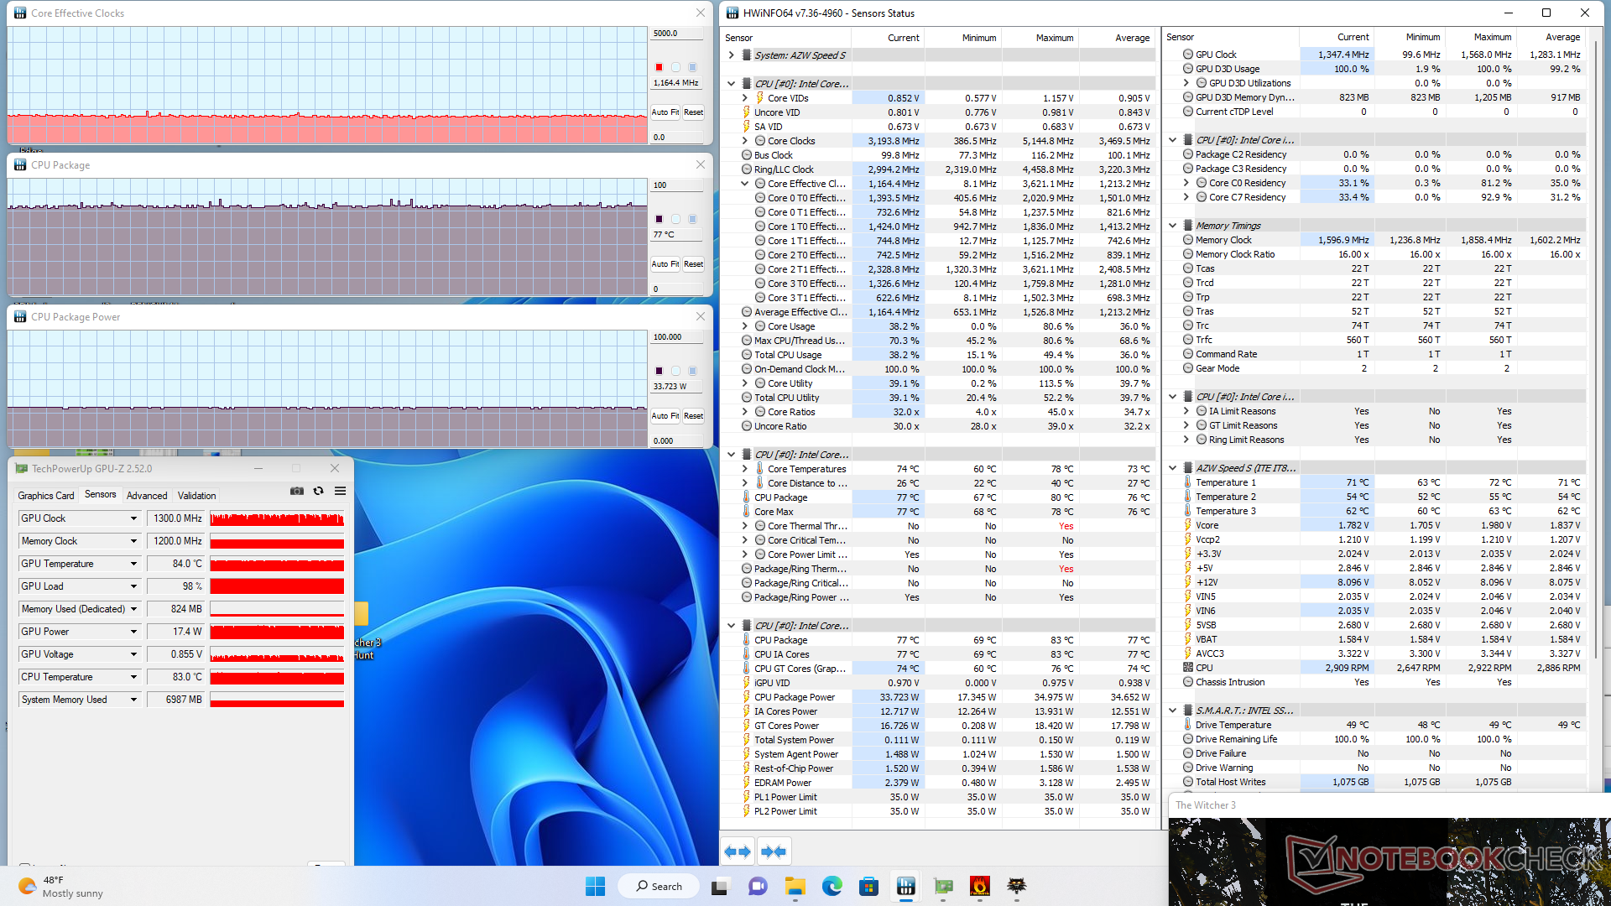
Task: Open the Validation tab in GPU-Z
Action: [197, 496]
